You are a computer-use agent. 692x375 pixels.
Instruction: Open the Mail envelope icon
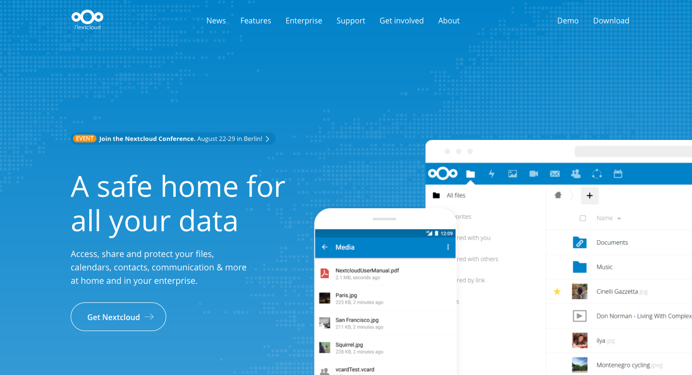pos(554,174)
